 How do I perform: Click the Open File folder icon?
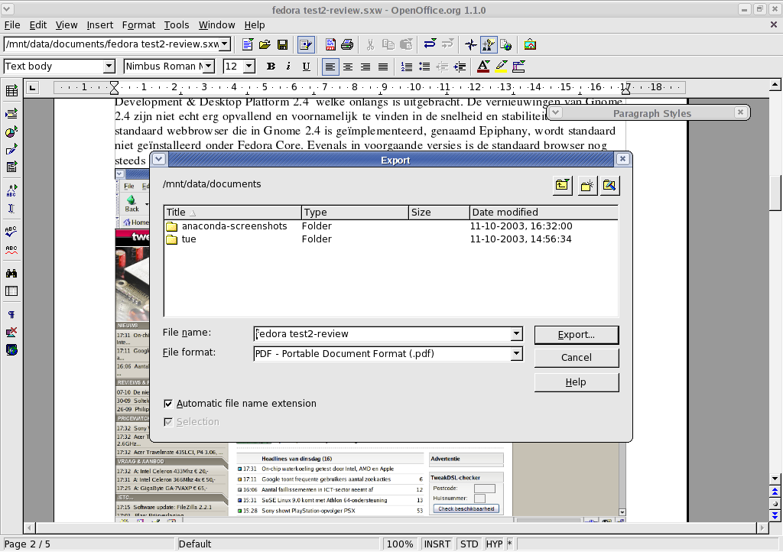tap(265, 44)
